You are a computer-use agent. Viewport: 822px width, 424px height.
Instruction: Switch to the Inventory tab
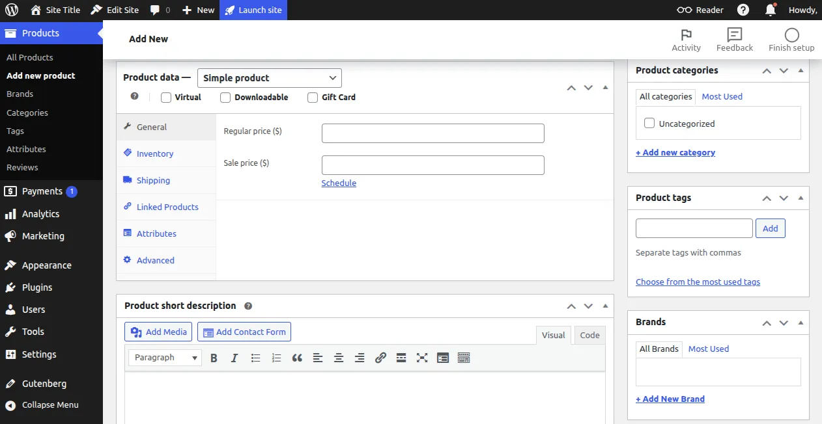tap(166, 153)
